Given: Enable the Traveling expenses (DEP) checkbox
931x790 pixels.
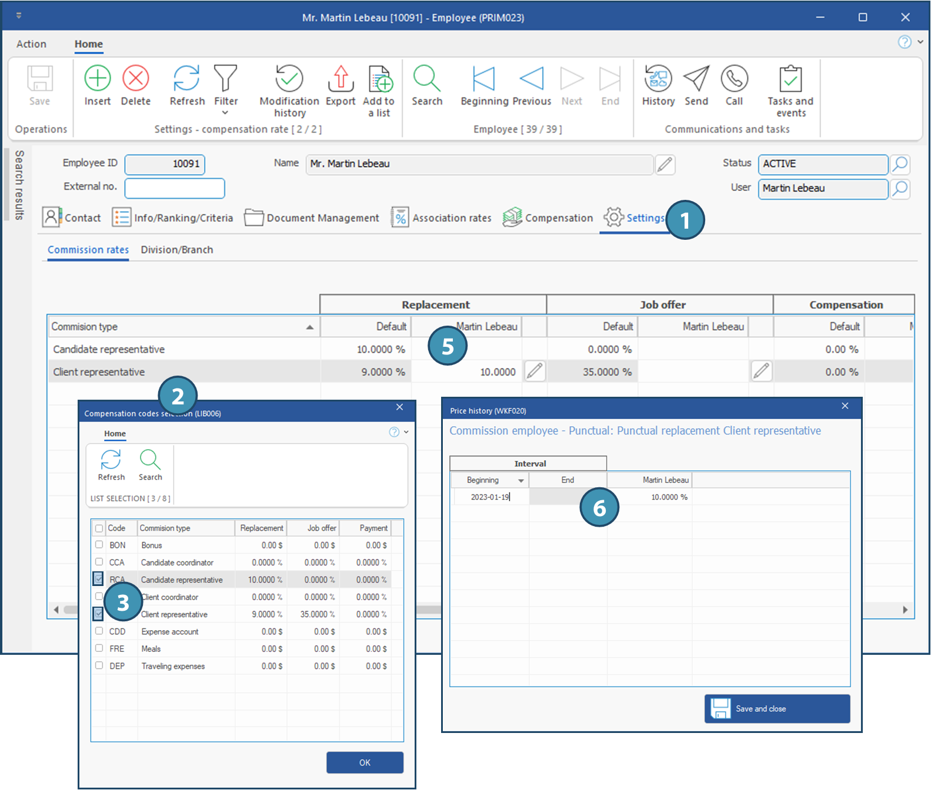Looking at the screenshot, I should pyautogui.click(x=99, y=666).
